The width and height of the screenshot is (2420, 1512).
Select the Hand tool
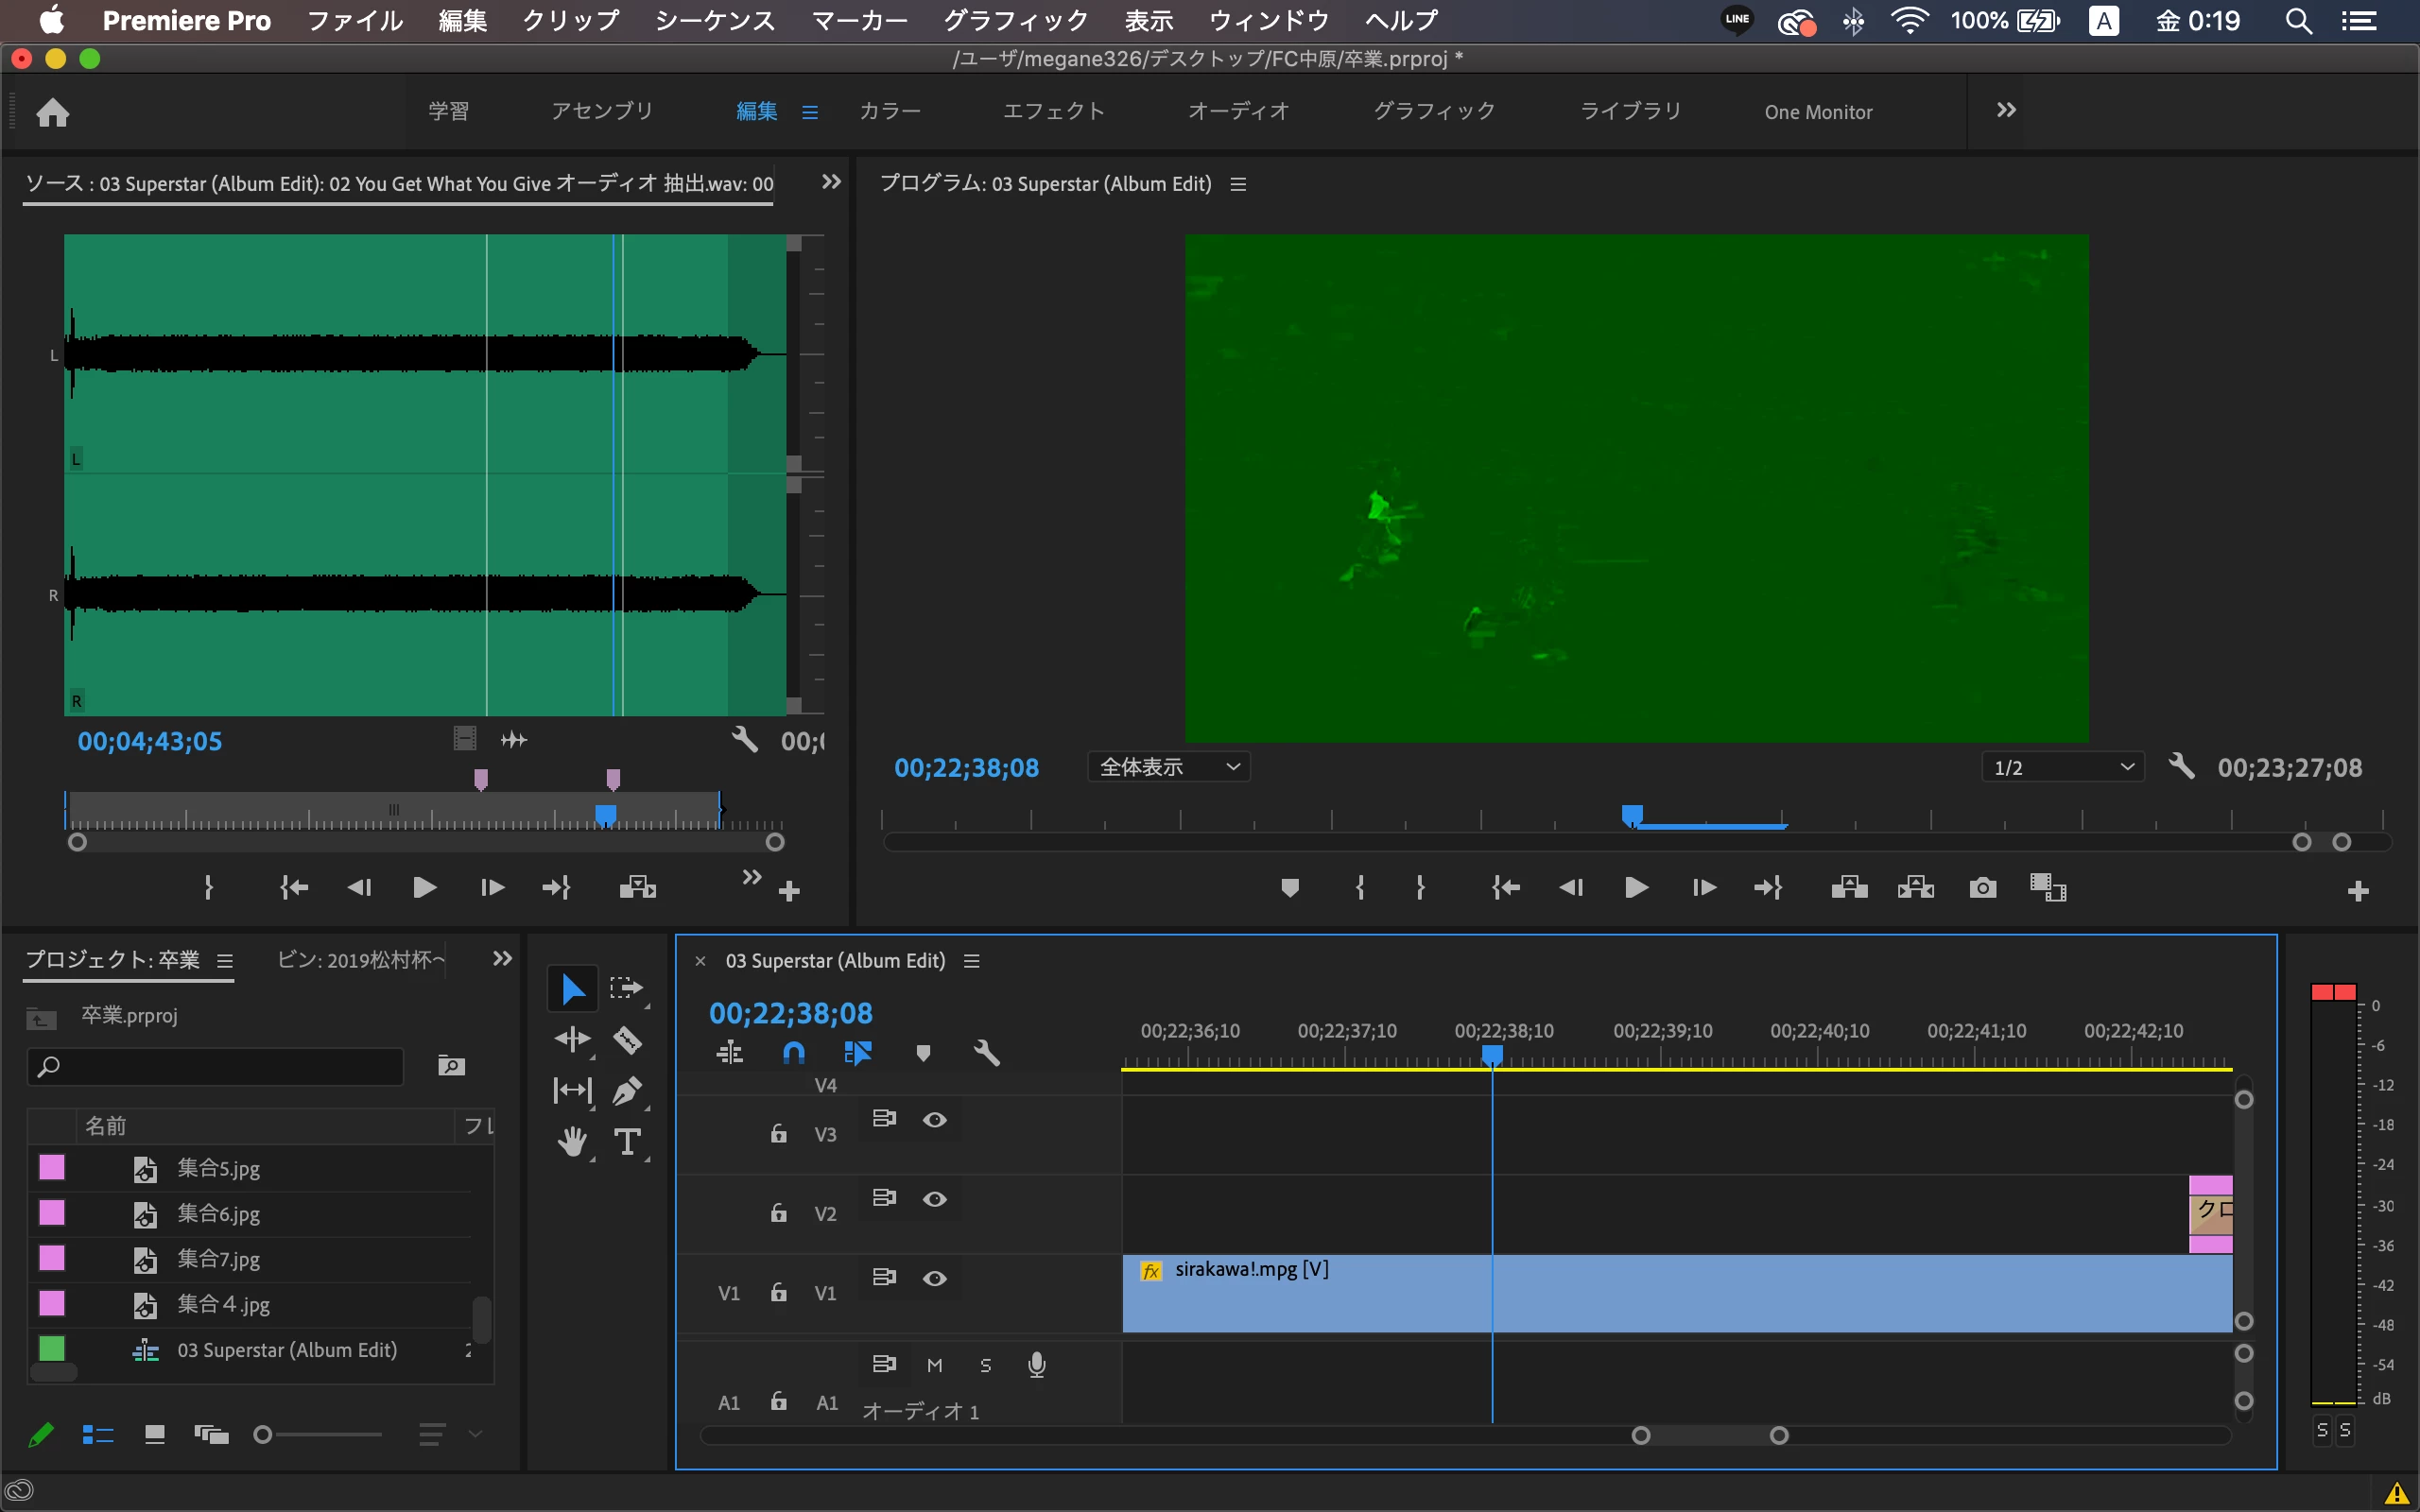(572, 1142)
